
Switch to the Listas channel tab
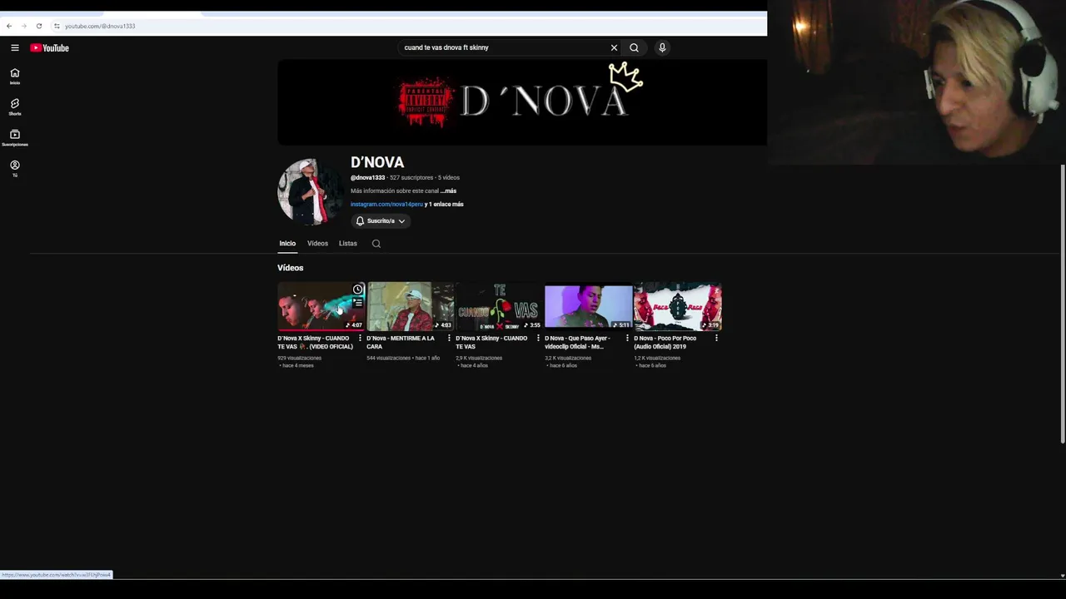pyautogui.click(x=348, y=244)
